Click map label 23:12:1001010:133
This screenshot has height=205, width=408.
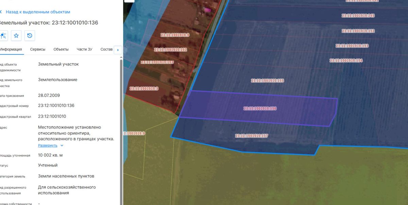(x=352, y=46)
